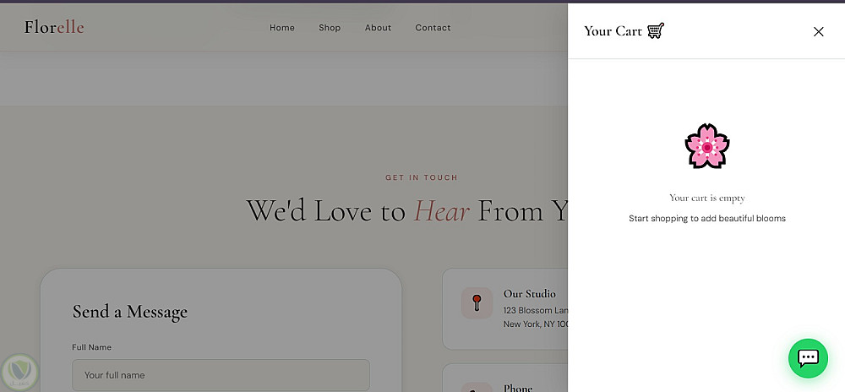The image size is (845, 392).
Task: Click the Your Cart title text
Action: [x=613, y=31]
